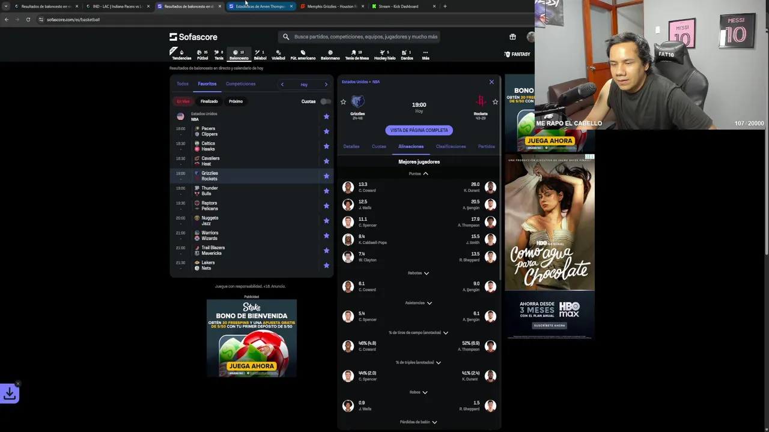Click the browser reload button
769x432 pixels.
(x=28, y=19)
